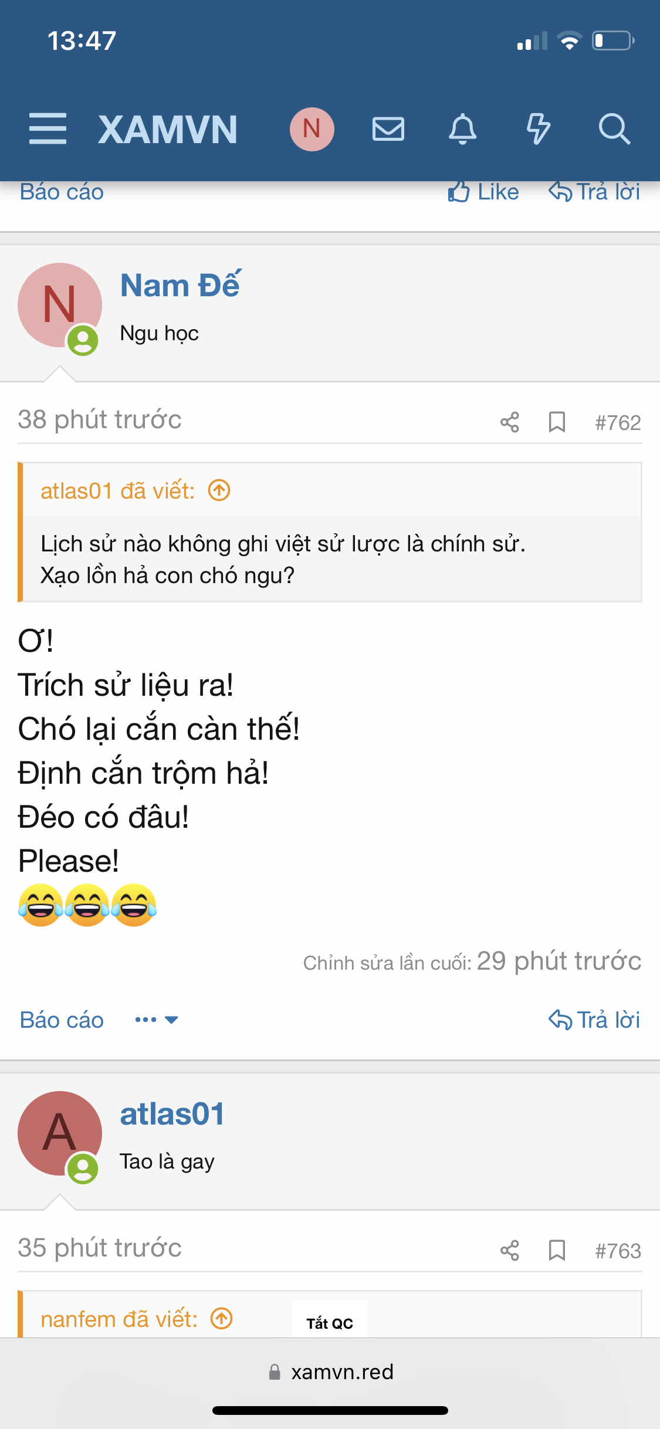The width and height of the screenshot is (660, 1429).
Task: Open post number #762 permalink
Action: [x=618, y=422]
